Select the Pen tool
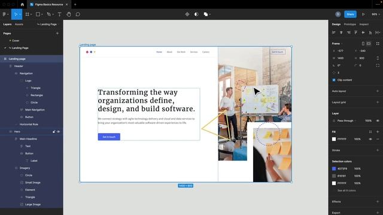 coord(48,14)
